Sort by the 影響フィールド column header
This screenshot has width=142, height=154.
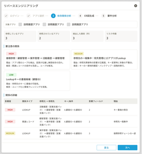point(96,101)
